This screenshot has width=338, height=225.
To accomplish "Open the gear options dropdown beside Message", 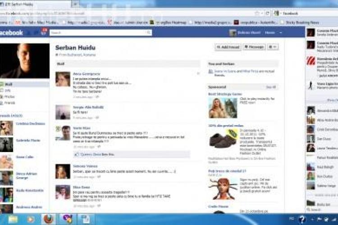I will [x=273, y=47].
